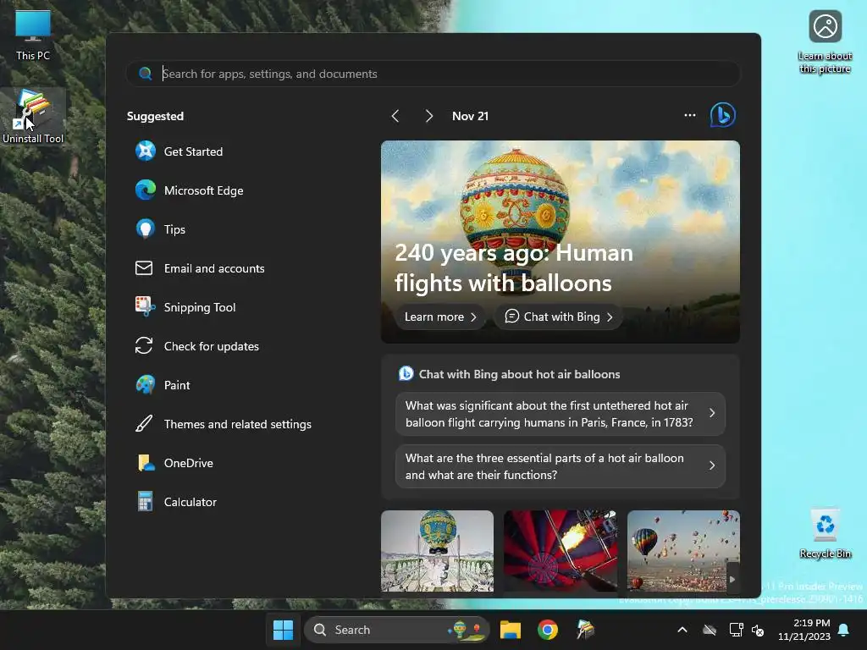This screenshot has height=650, width=867.
Task: Click the muted volume tray icon
Action: pyautogui.click(x=758, y=630)
